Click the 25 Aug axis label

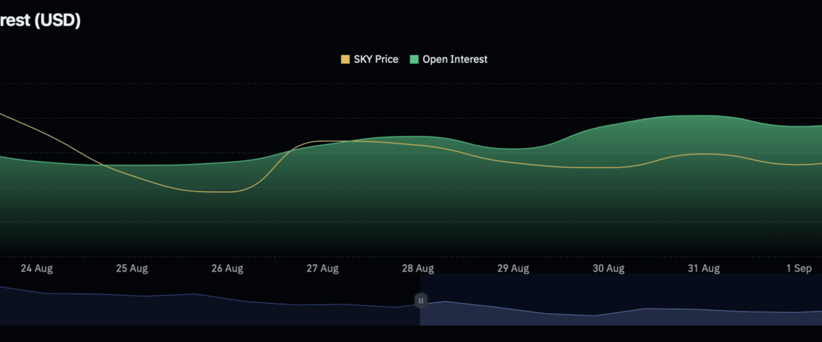132,268
